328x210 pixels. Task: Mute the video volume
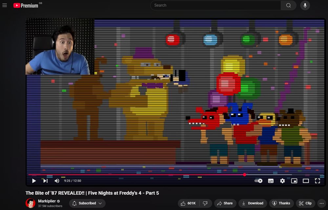pos(57,181)
